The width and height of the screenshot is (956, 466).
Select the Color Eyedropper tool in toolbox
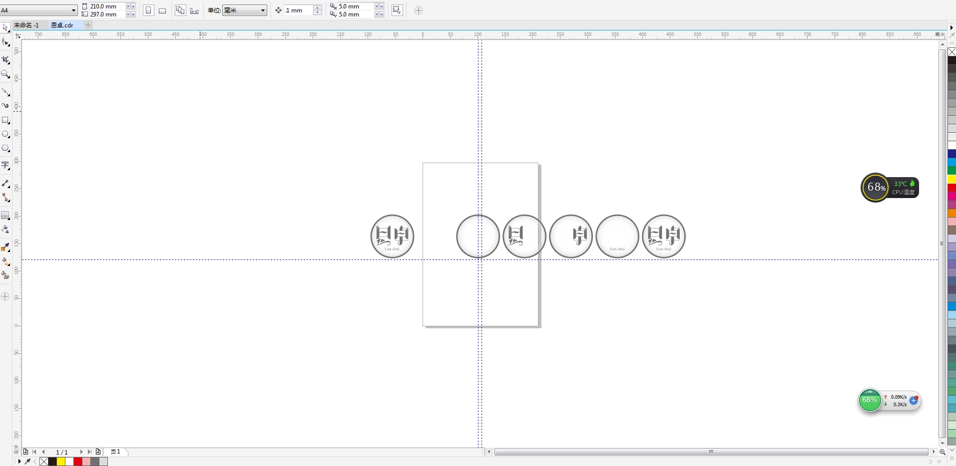(x=5, y=247)
